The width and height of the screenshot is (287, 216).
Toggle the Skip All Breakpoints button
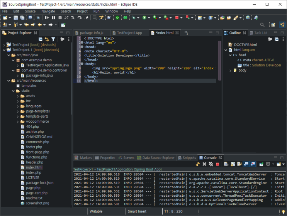click(38, 18)
